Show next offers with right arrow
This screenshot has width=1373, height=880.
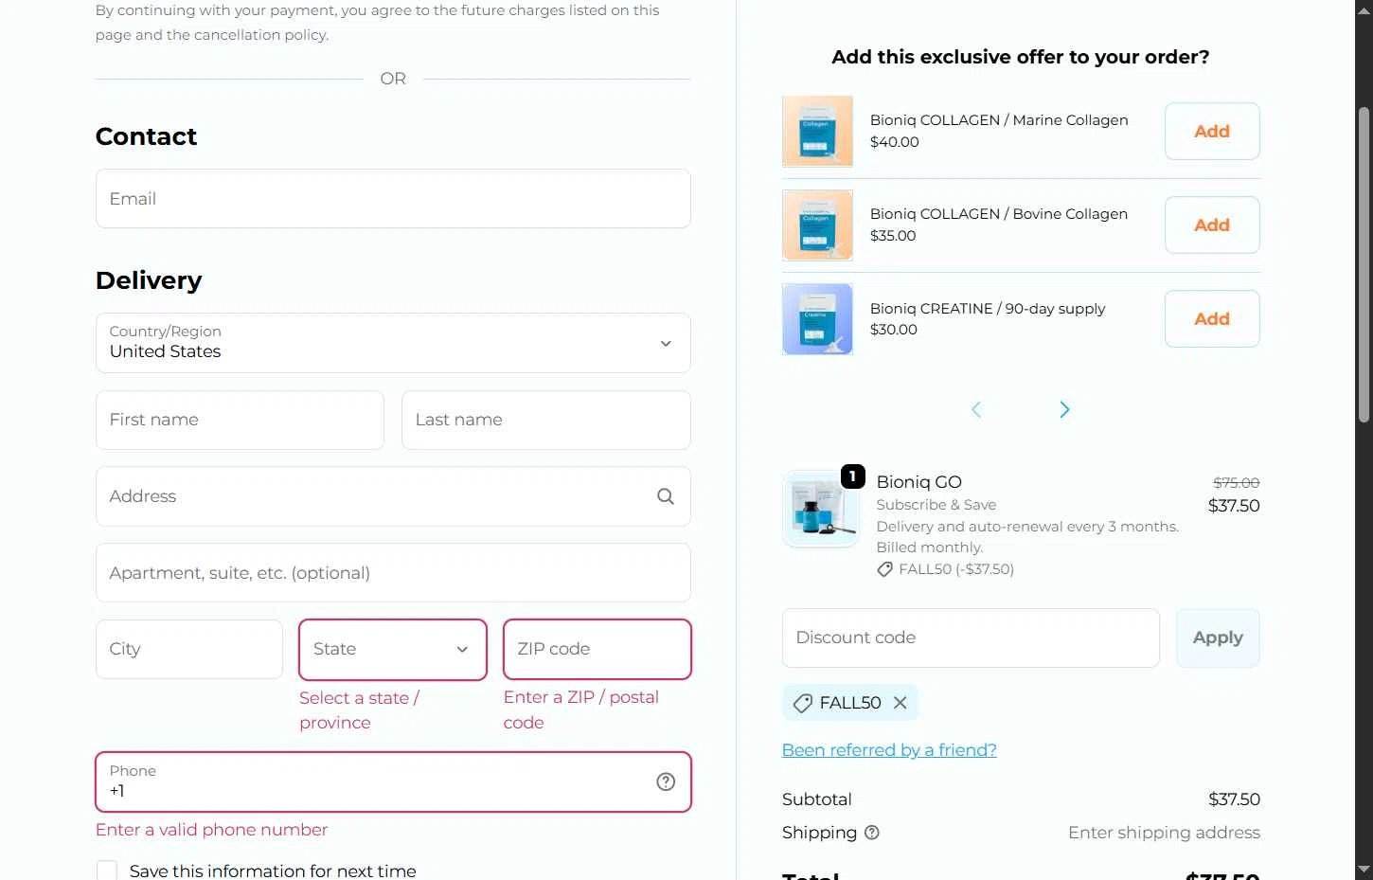1064,409
